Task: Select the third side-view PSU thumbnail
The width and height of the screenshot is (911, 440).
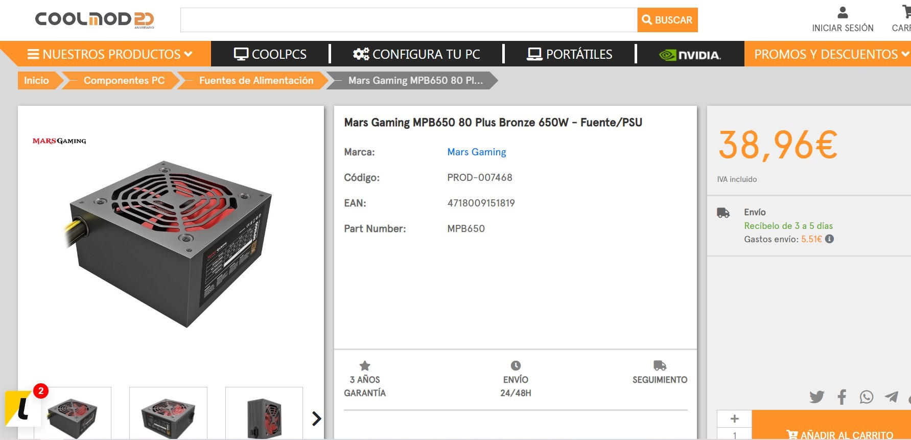Action: [x=264, y=414]
